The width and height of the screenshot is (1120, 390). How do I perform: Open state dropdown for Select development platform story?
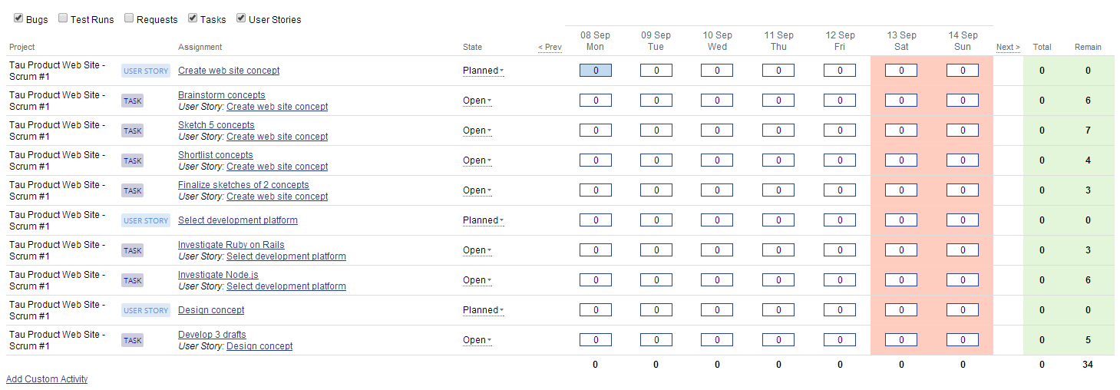pyautogui.click(x=483, y=220)
